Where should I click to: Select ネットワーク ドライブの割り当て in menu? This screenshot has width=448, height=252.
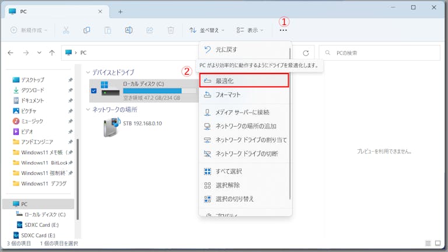pos(244,140)
